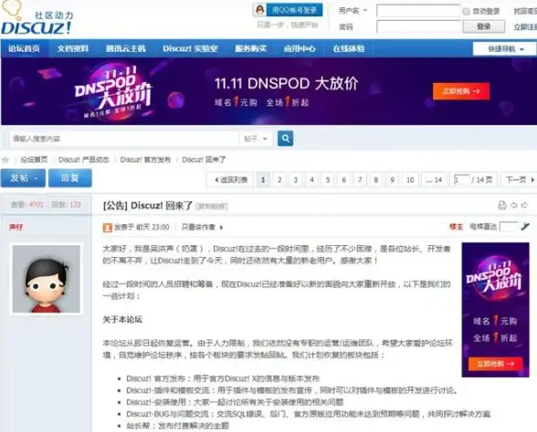
Task: Open the 在线体验 nav tab
Action: pyautogui.click(x=349, y=48)
